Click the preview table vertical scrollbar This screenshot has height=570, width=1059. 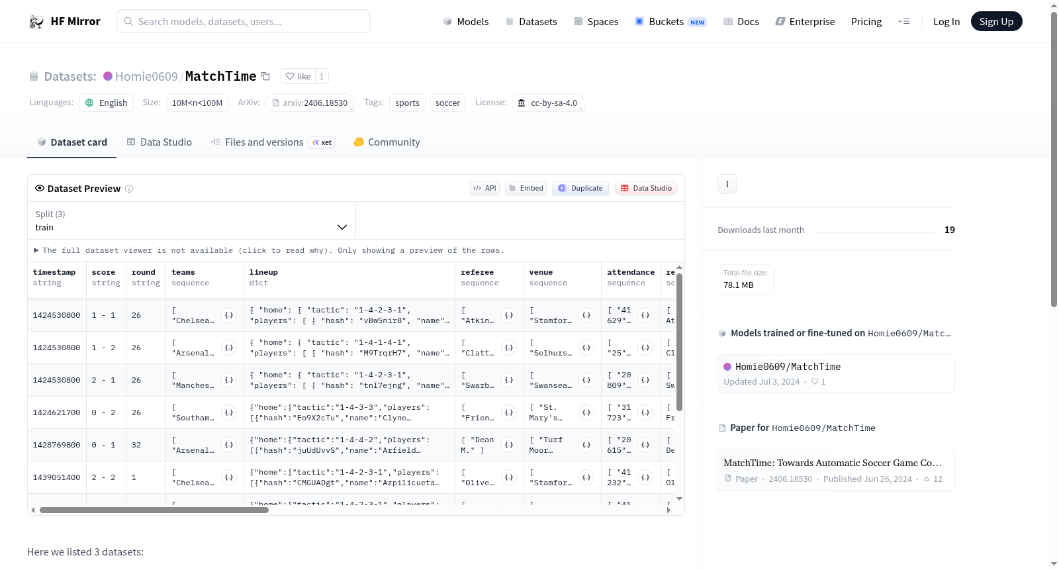click(x=679, y=342)
